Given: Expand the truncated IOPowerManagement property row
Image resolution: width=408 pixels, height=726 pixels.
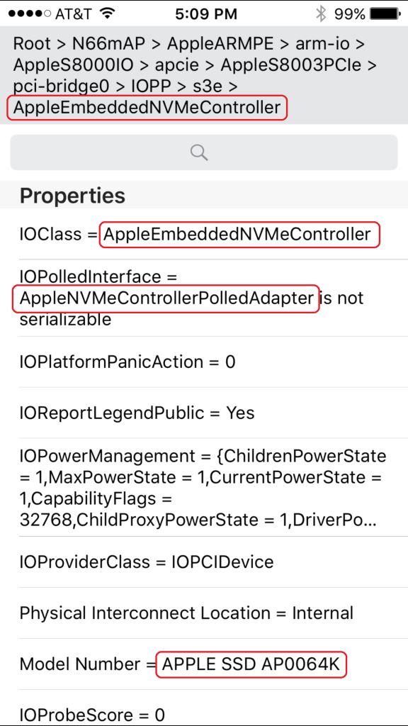Looking at the screenshot, I should 204,488.
